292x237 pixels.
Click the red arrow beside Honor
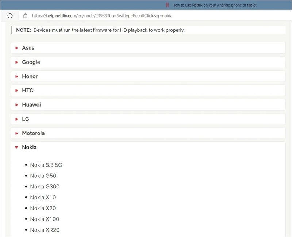pyautogui.click(x=16, y=76)
